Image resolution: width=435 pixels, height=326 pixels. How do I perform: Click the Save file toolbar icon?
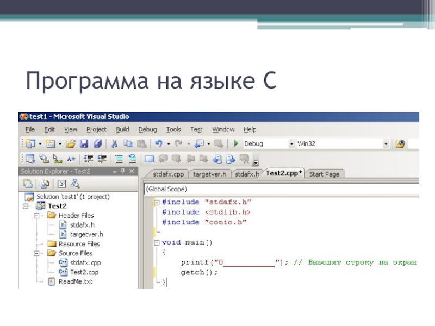(x=84, y=144)
